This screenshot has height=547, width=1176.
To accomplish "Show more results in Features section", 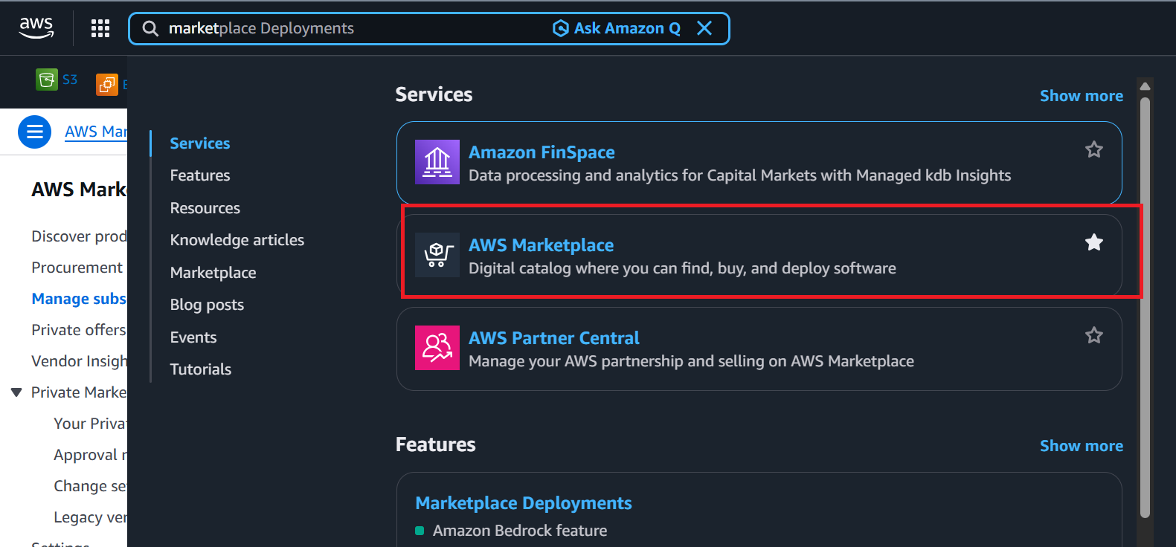I will pos(1081,446).
